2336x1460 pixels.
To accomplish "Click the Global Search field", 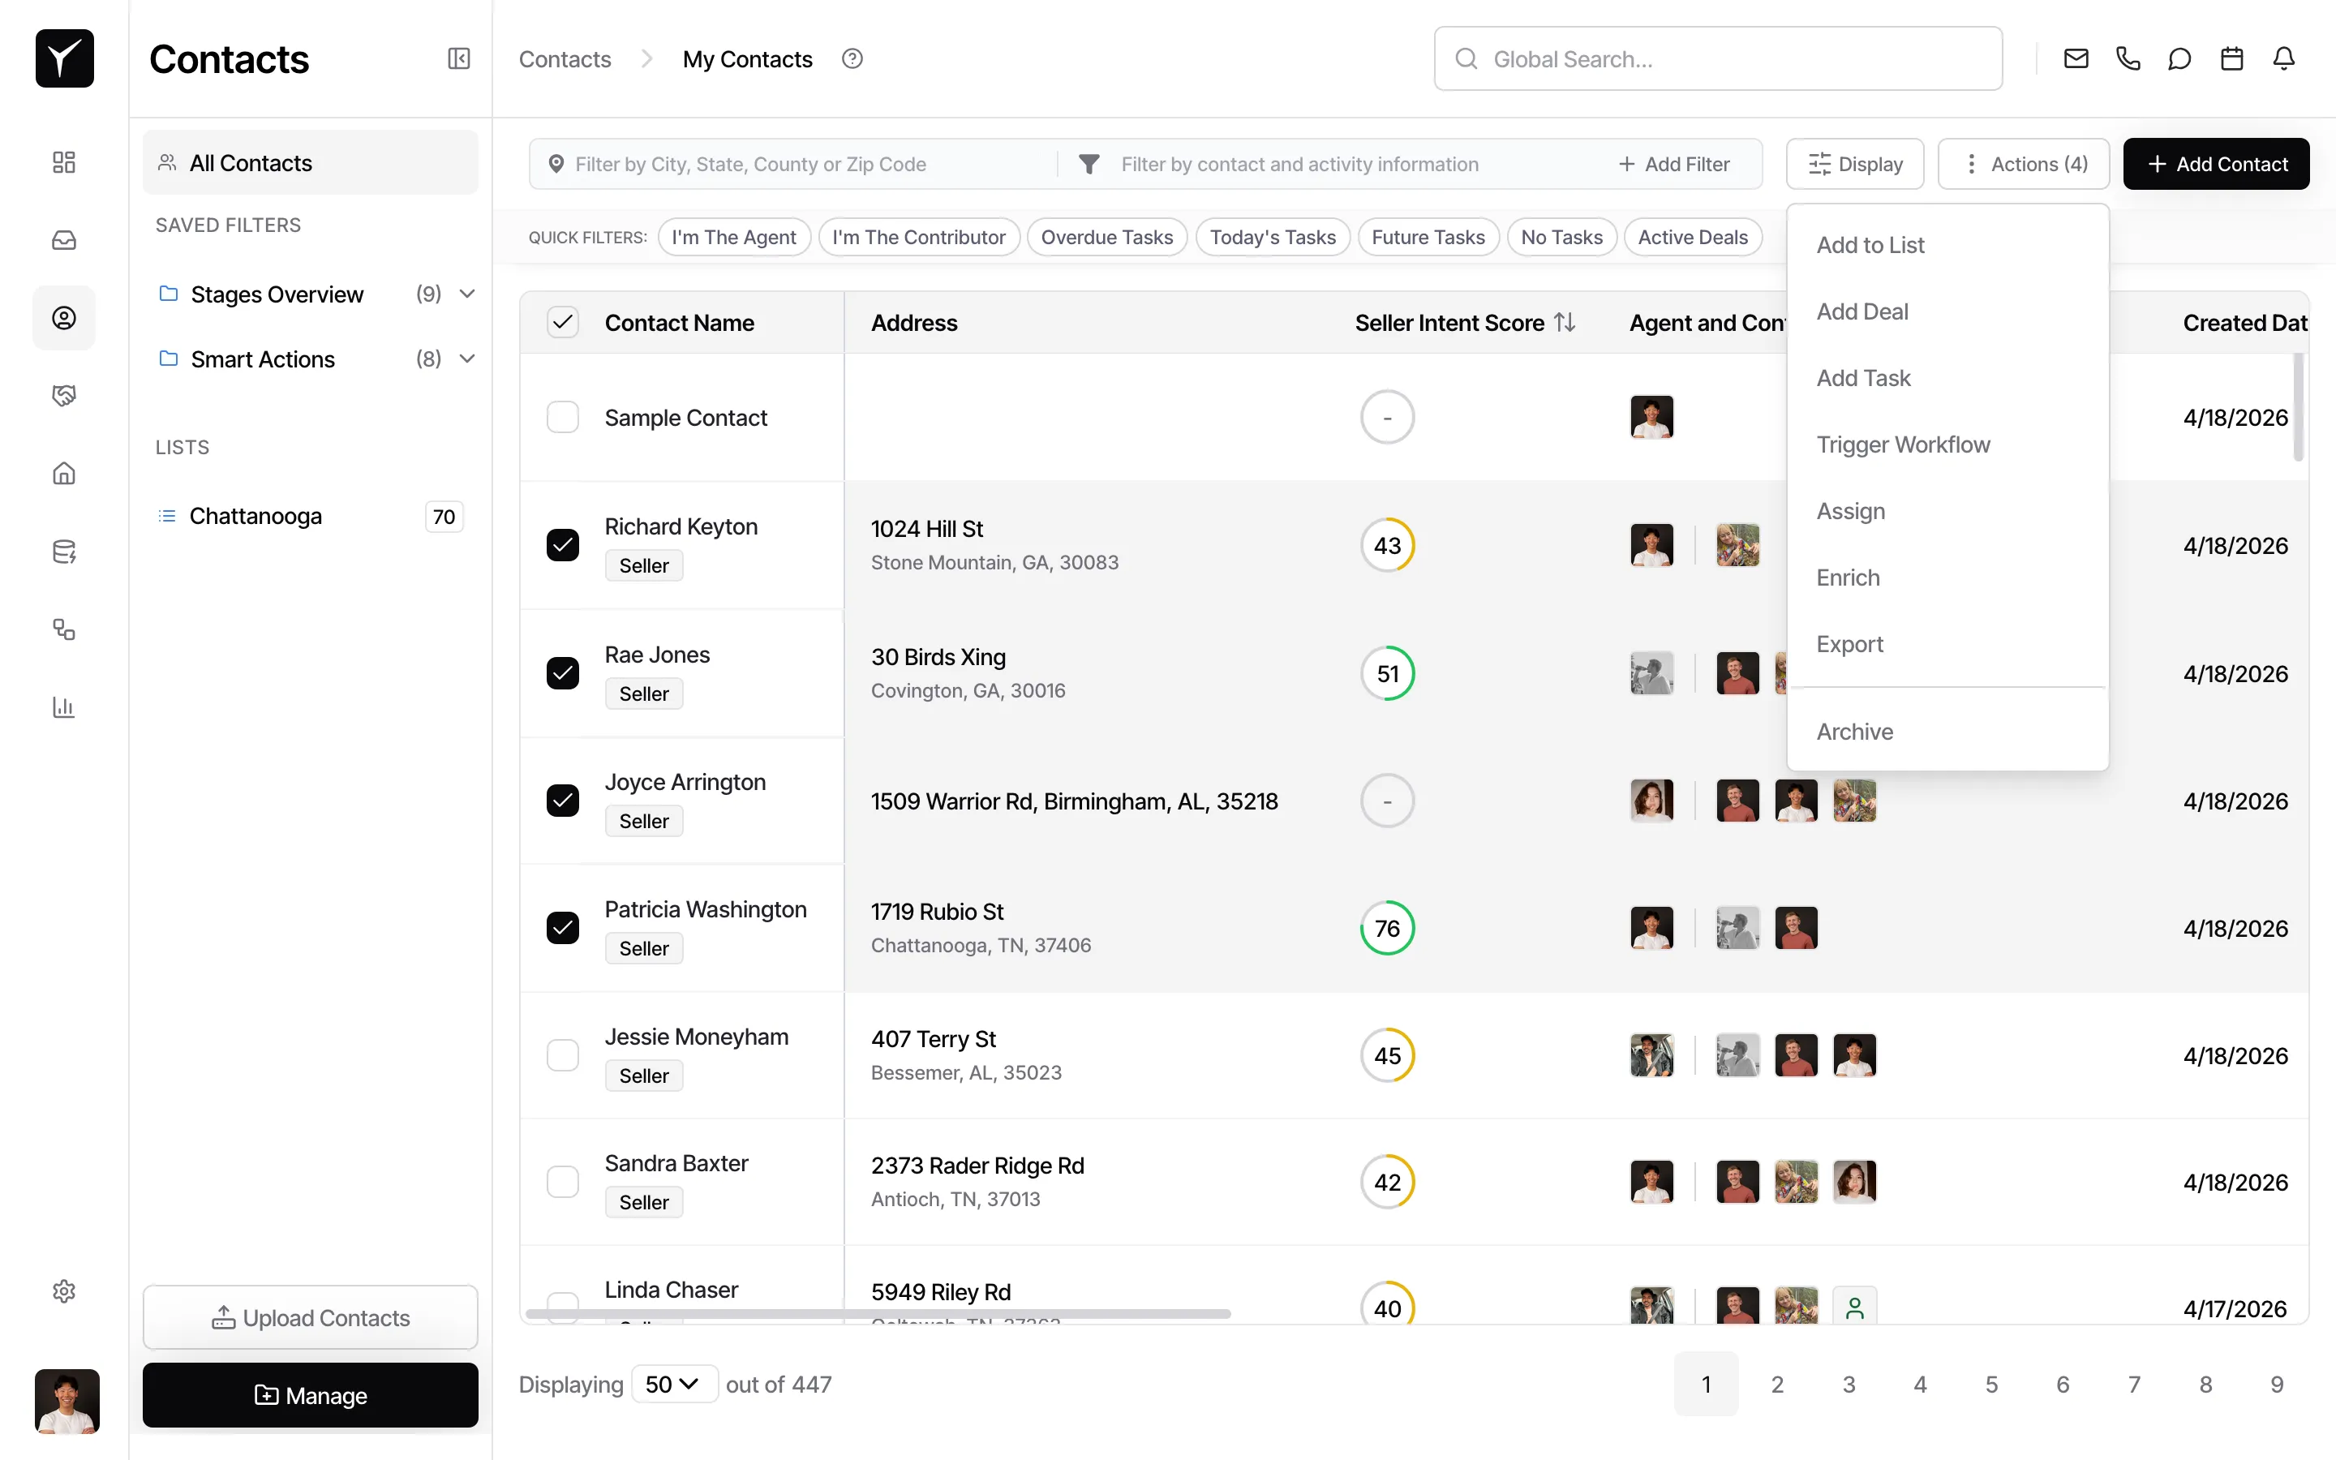I will [x=1718, y=58].
